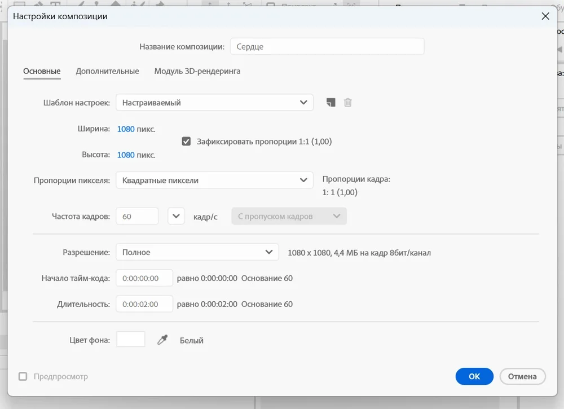Image resolution: width=564 pixels, height=409 pixels.
Task: Click the Ширина value 1080
Action: coord(126,129)
